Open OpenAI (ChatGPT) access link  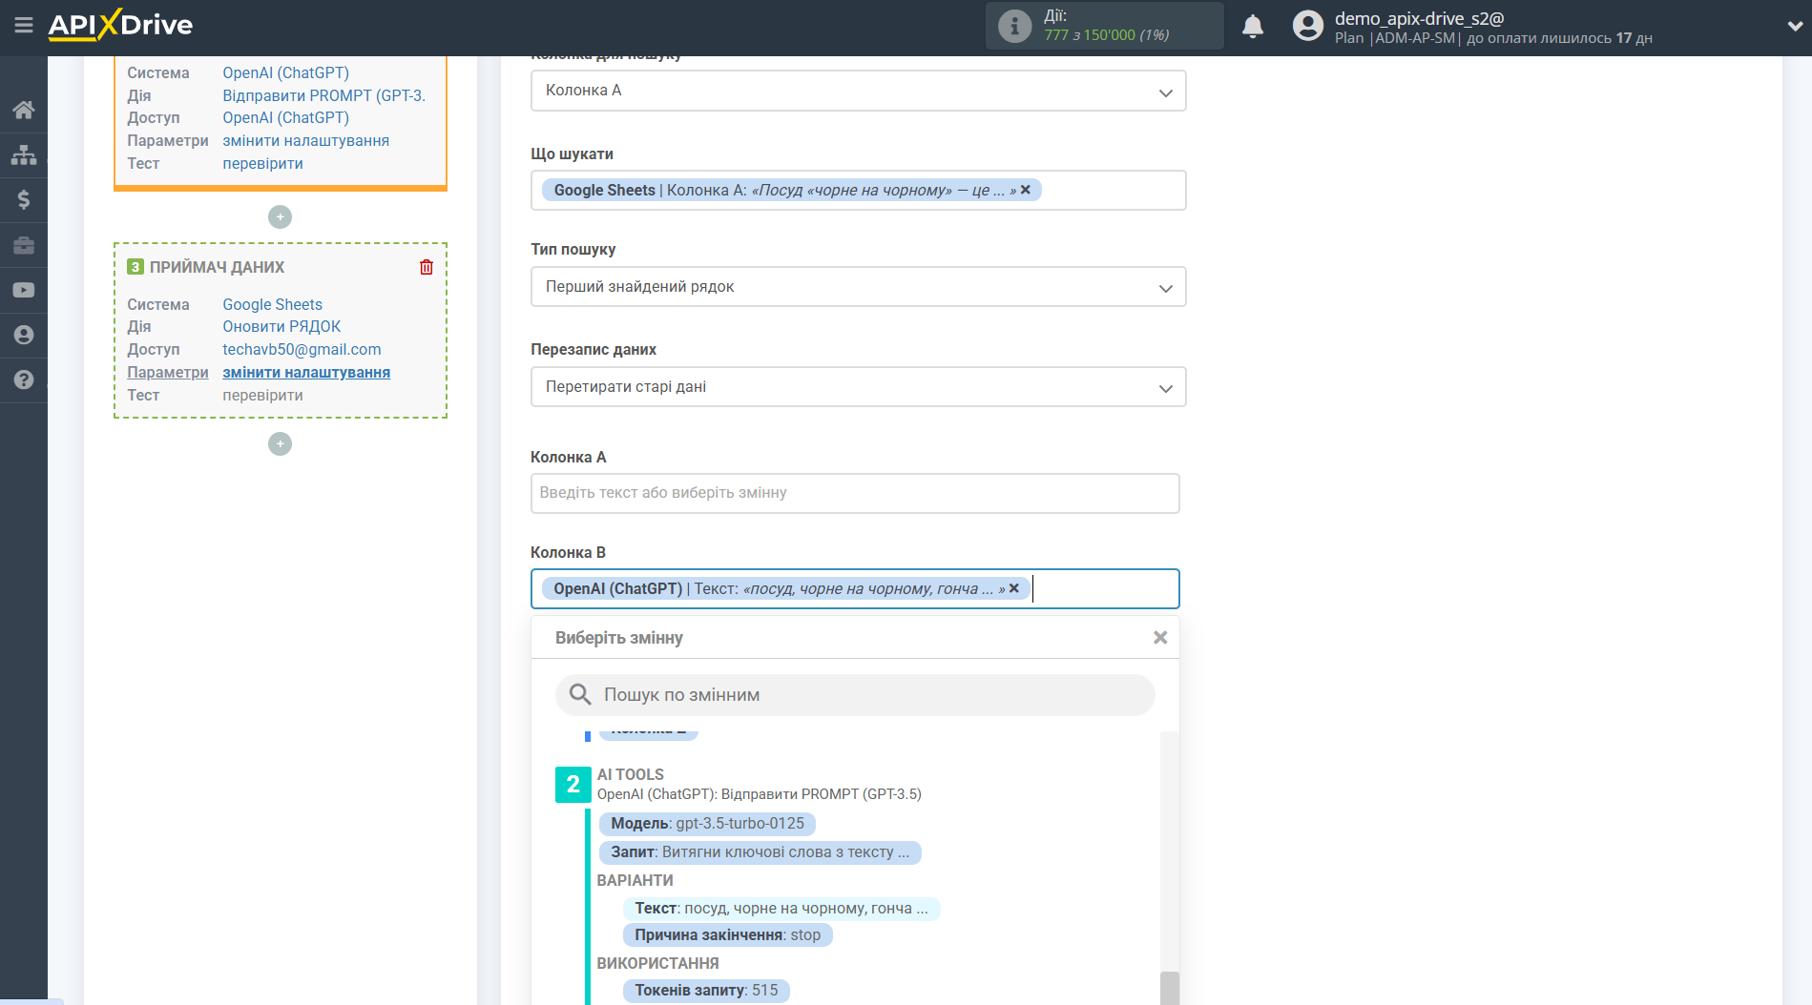point(285,117)
